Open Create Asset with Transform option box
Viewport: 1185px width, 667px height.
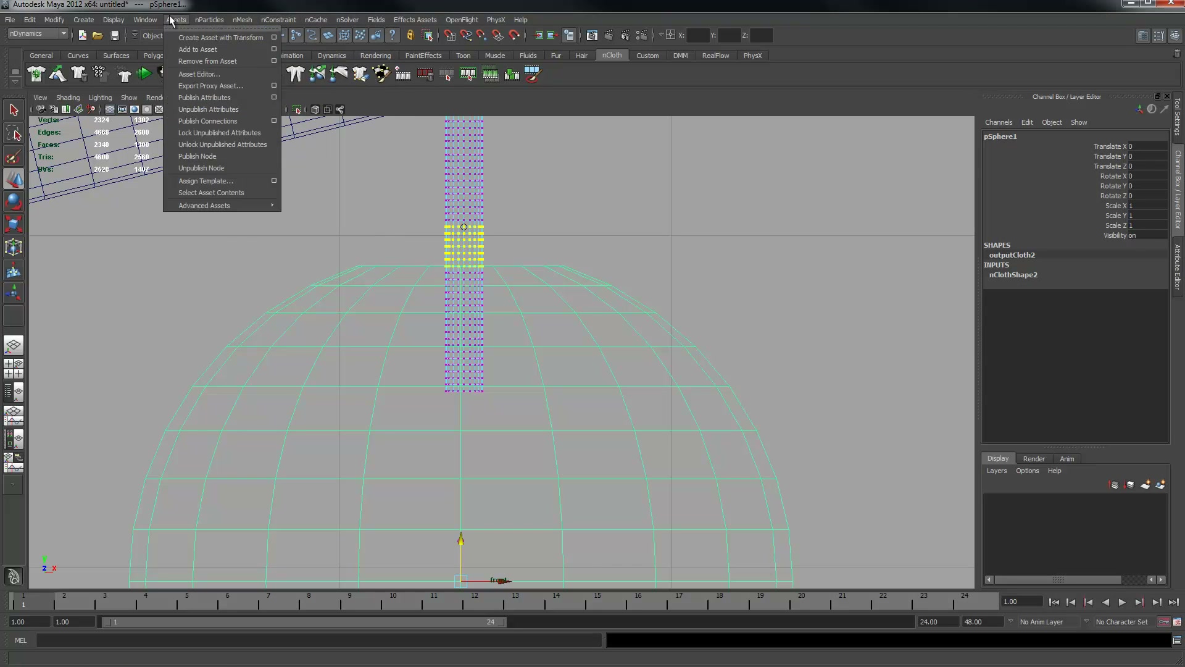click(274, 38)
